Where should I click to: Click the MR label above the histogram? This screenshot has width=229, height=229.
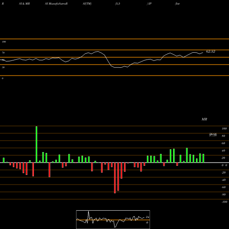click(x=204, y=119)
